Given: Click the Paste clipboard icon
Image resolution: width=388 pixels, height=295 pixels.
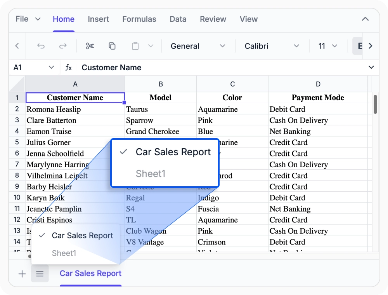Looking at the screenshot, I should [x=135, y=46].
